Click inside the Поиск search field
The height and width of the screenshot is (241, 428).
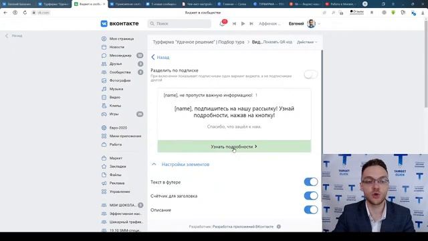click(x=179, y=24)
